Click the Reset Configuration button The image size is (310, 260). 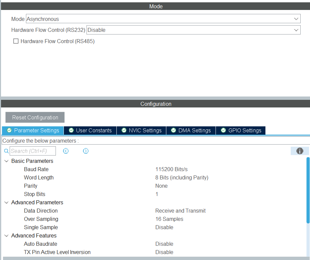35,117
